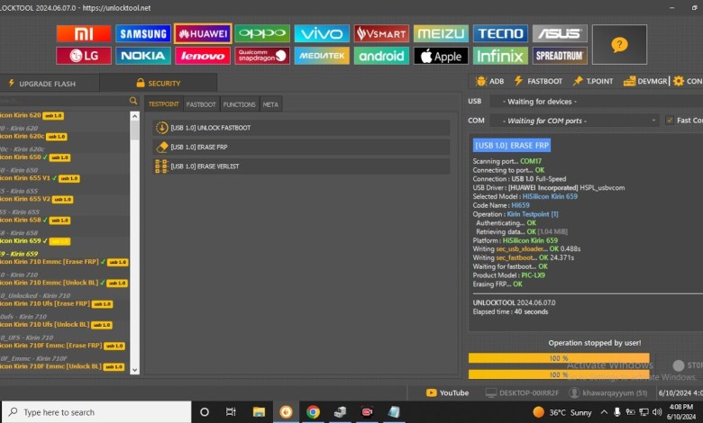The image size is (703, 423).
Task: Select Kirin 659 in model list
Action: (x=35, y=241)
